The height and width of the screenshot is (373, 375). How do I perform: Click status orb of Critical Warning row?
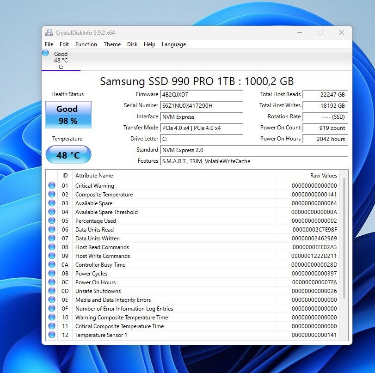(x=52, y=185)
